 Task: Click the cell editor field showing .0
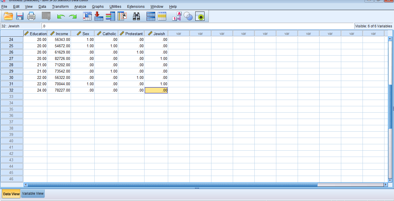pos(197,26)
